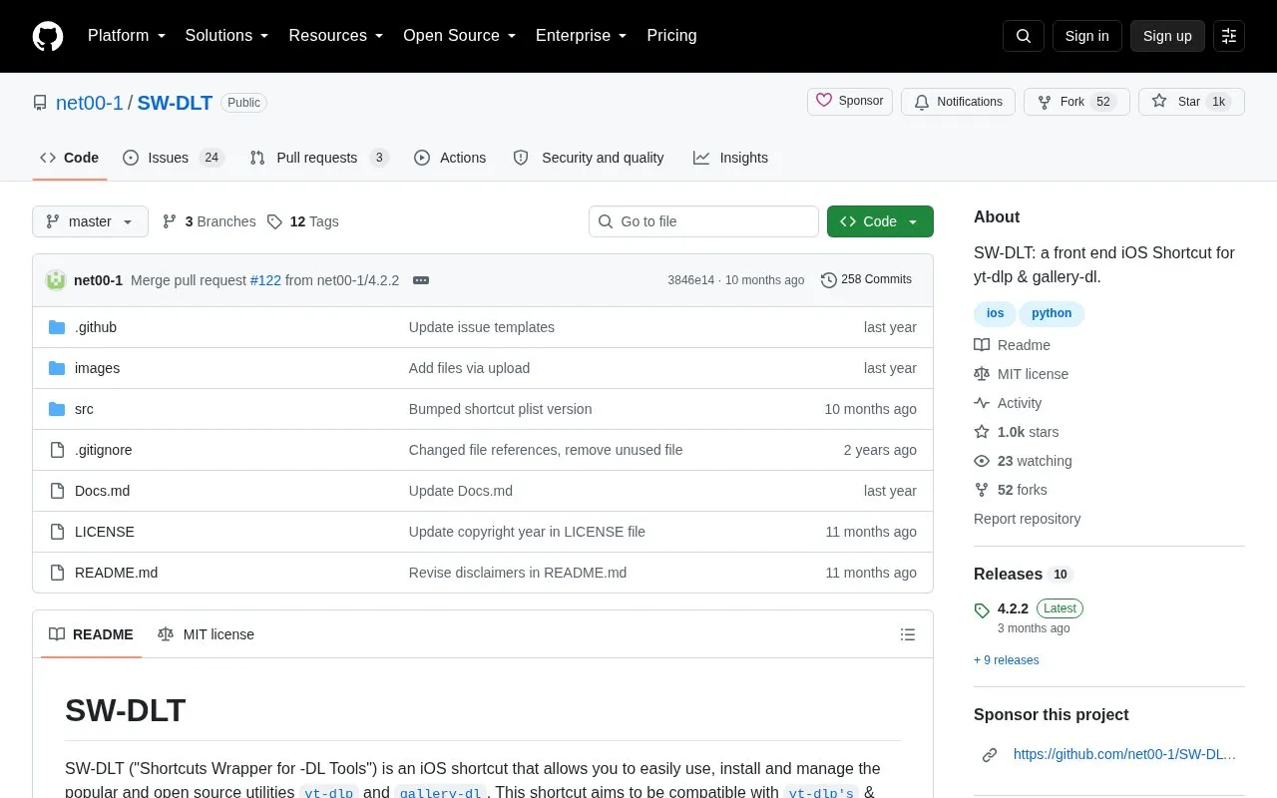
Task: Open the green Code dropdown button
Action: [880, 221]
